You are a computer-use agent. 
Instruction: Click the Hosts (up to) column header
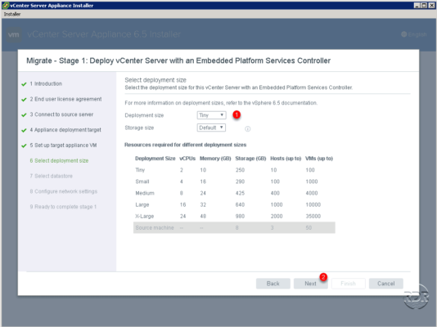(286, 159)
